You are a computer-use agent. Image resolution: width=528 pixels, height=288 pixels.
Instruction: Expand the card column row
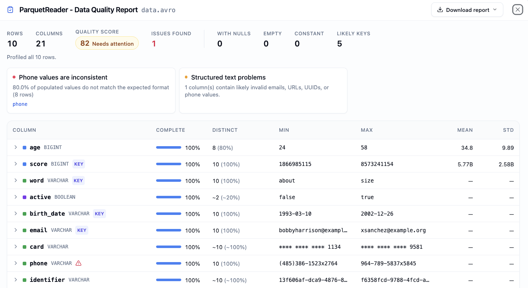coord(15,247)
